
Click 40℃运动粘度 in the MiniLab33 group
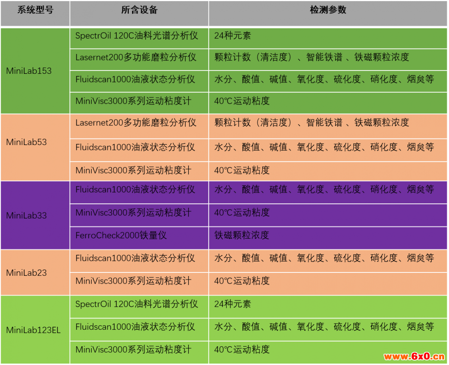pos(328,215)
